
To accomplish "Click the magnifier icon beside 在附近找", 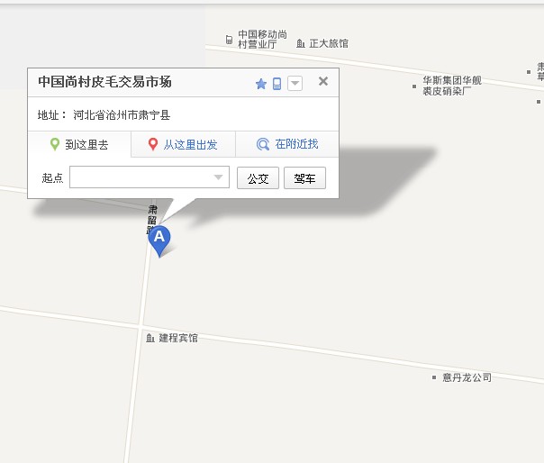I will click(x=263, y=144).
